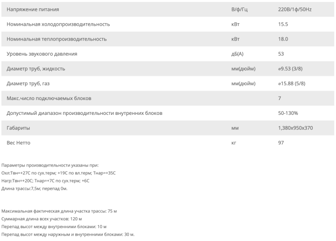Click the 'Параметры производительности указаны при:' note
This screenshot has height=241, width=336.
49,165
